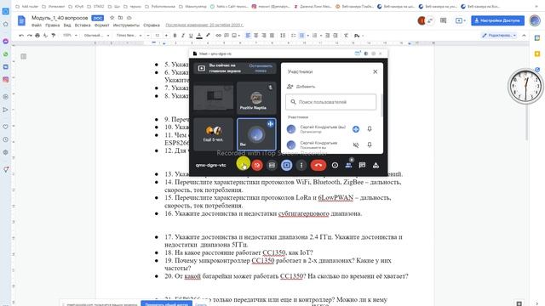Clear text formatting

[346, 36]
